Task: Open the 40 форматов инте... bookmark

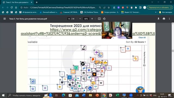Action: 28,12
